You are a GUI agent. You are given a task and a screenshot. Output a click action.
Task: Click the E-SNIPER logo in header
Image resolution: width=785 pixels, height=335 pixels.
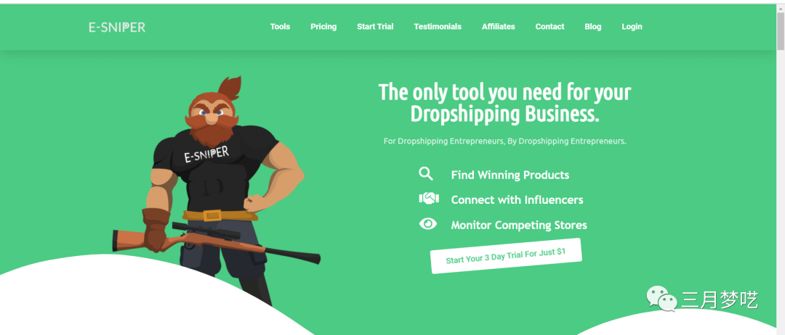(x=117, y=28)
